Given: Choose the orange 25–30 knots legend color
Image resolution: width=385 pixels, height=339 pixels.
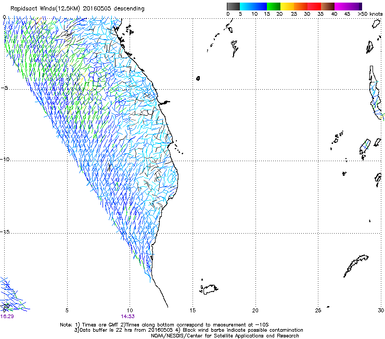Looking at the screenshot, I should 301,6.
